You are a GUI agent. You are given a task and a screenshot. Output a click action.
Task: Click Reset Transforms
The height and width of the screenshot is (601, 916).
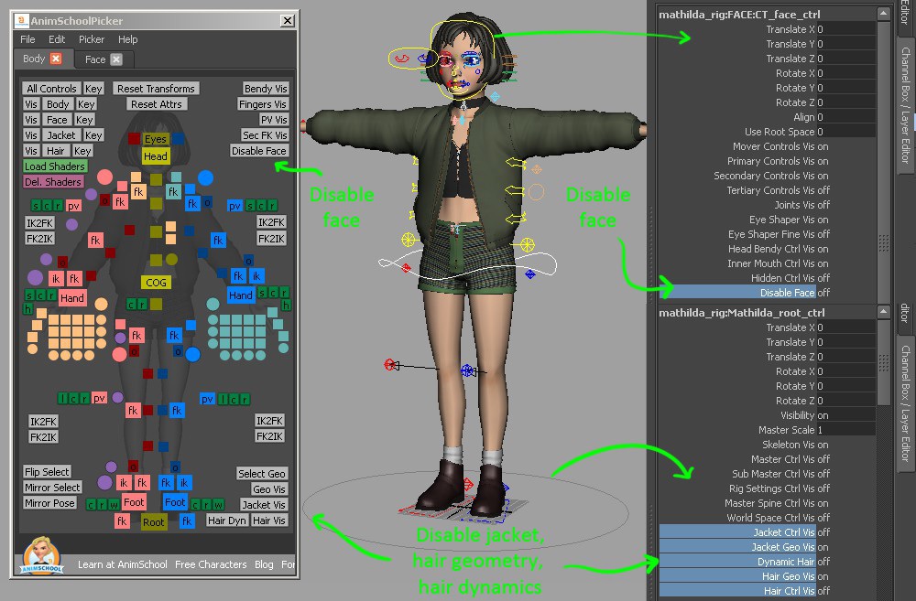coord(156,88)
